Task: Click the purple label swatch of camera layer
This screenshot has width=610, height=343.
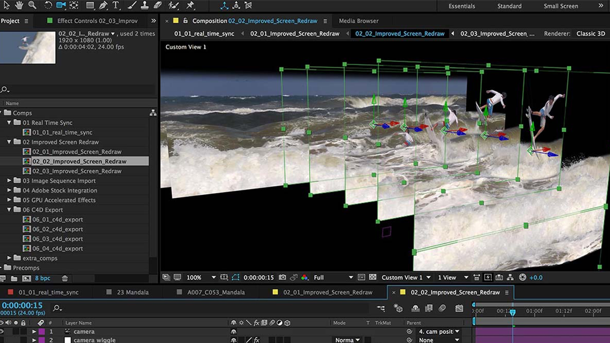Action: (42, 331)
